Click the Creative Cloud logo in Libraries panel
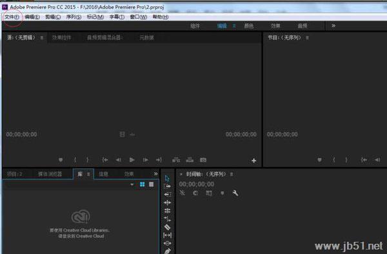 point(81,217)
